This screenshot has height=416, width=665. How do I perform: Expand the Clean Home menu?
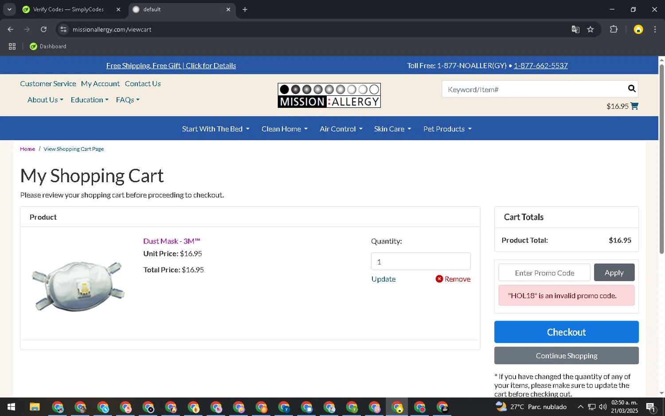[284, 129]
